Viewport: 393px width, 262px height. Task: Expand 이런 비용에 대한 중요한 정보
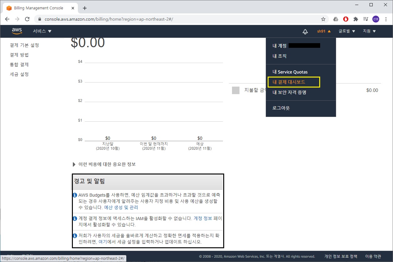pyautogui.click(x=104, y=164)
